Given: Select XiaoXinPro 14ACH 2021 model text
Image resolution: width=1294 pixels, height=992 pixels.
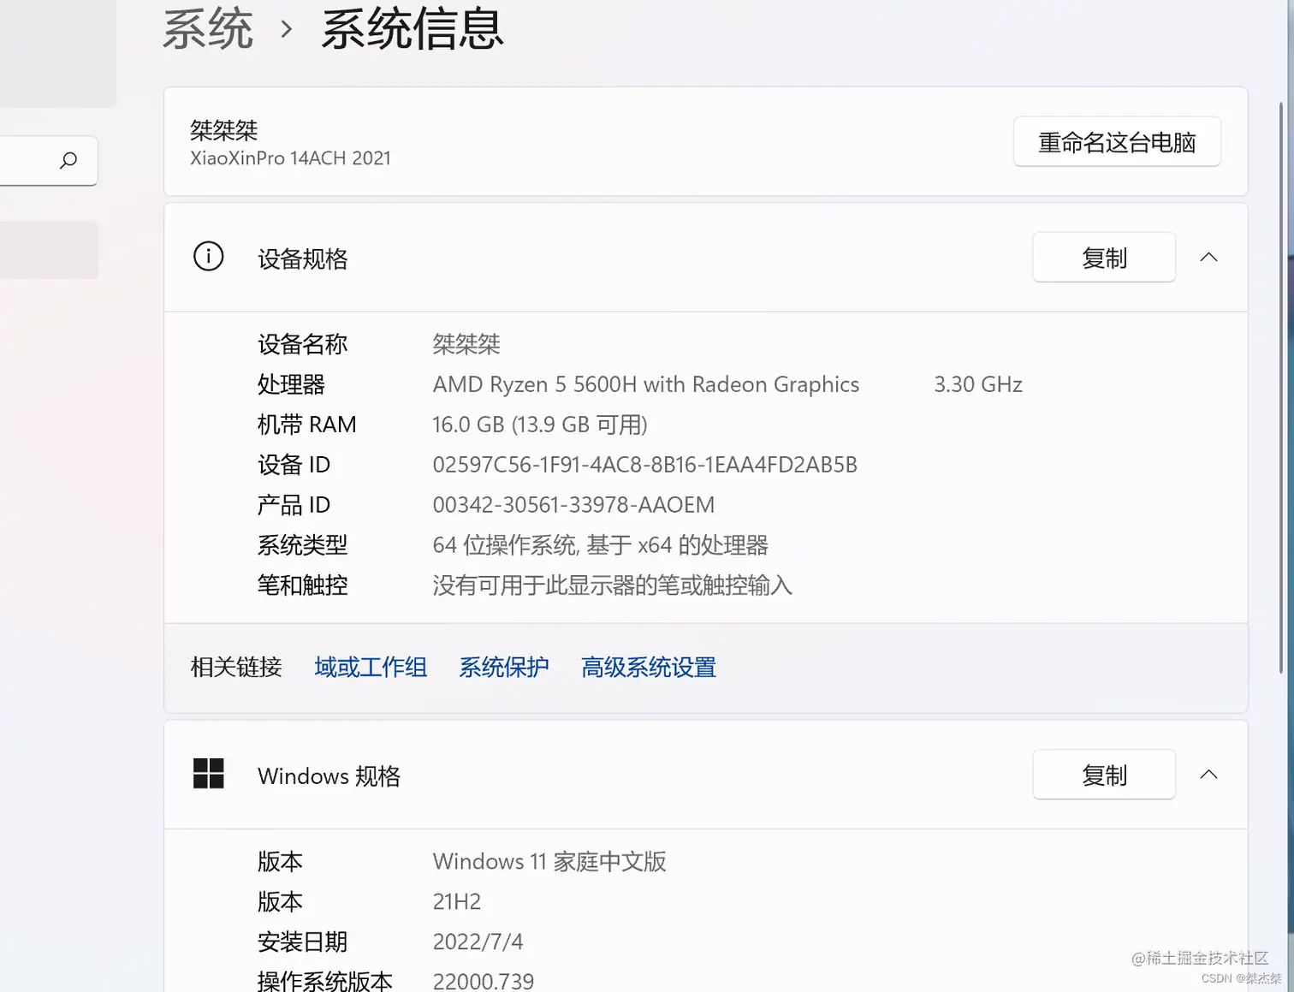Looking at the screenshot, I should (x=290, y=158).
